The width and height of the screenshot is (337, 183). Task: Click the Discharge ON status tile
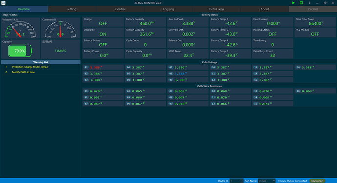(103, 33)
